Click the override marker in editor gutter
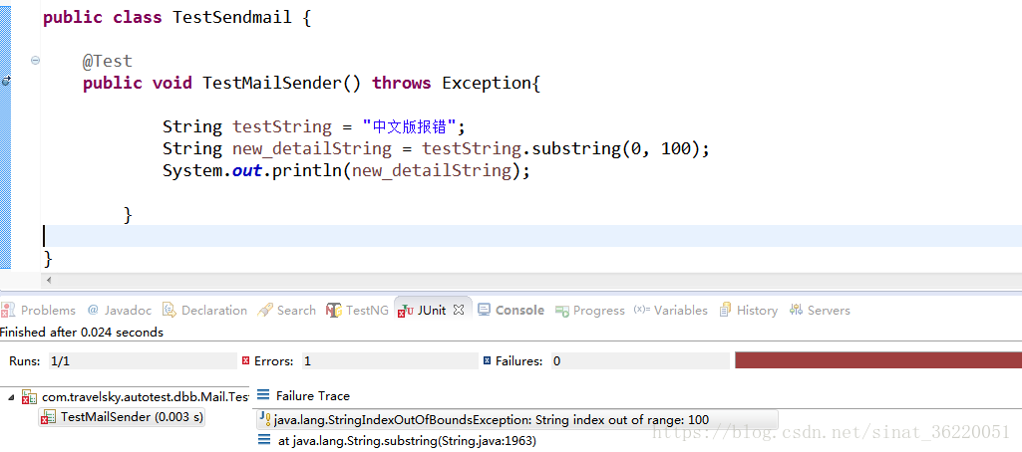Image resolution: width=1022 pixels, height=452 pixels. click(6, 81)
